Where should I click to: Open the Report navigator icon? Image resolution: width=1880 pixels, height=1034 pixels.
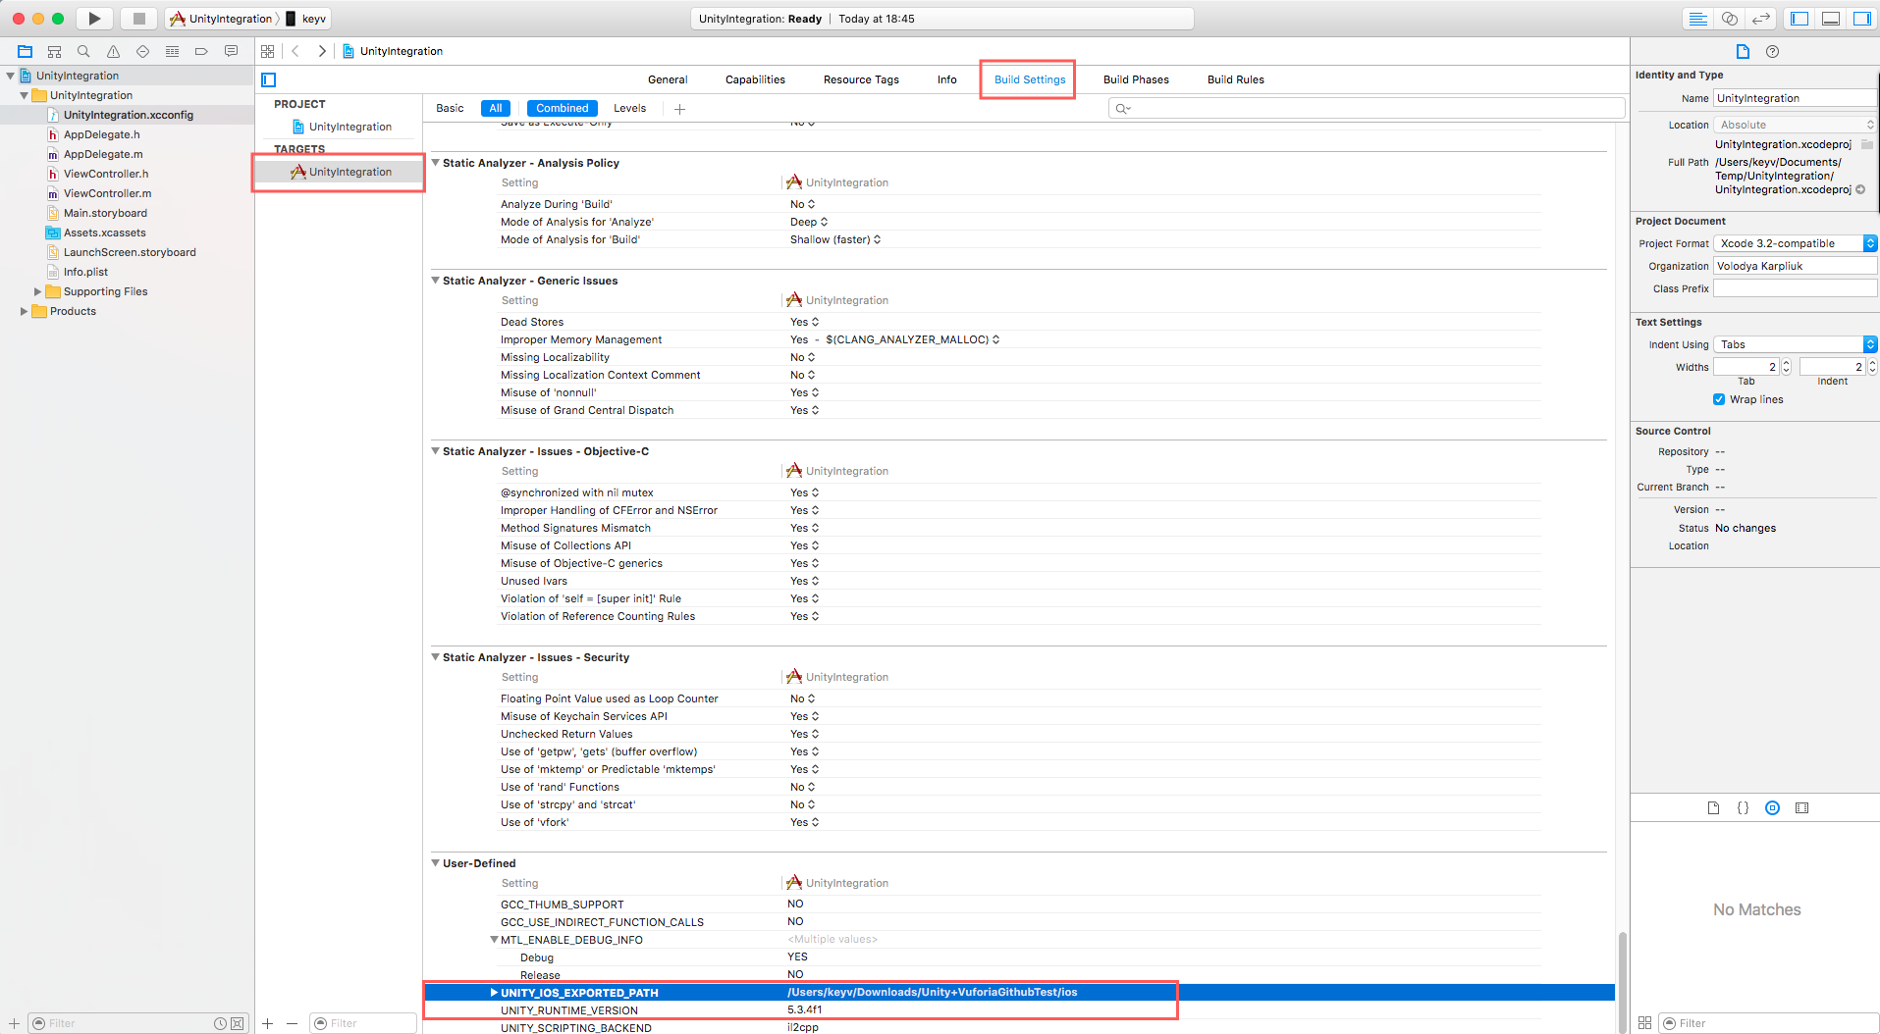(x=231, y=51)
